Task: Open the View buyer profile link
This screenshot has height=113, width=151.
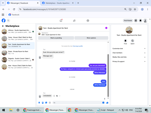Action: click(78, 46)
